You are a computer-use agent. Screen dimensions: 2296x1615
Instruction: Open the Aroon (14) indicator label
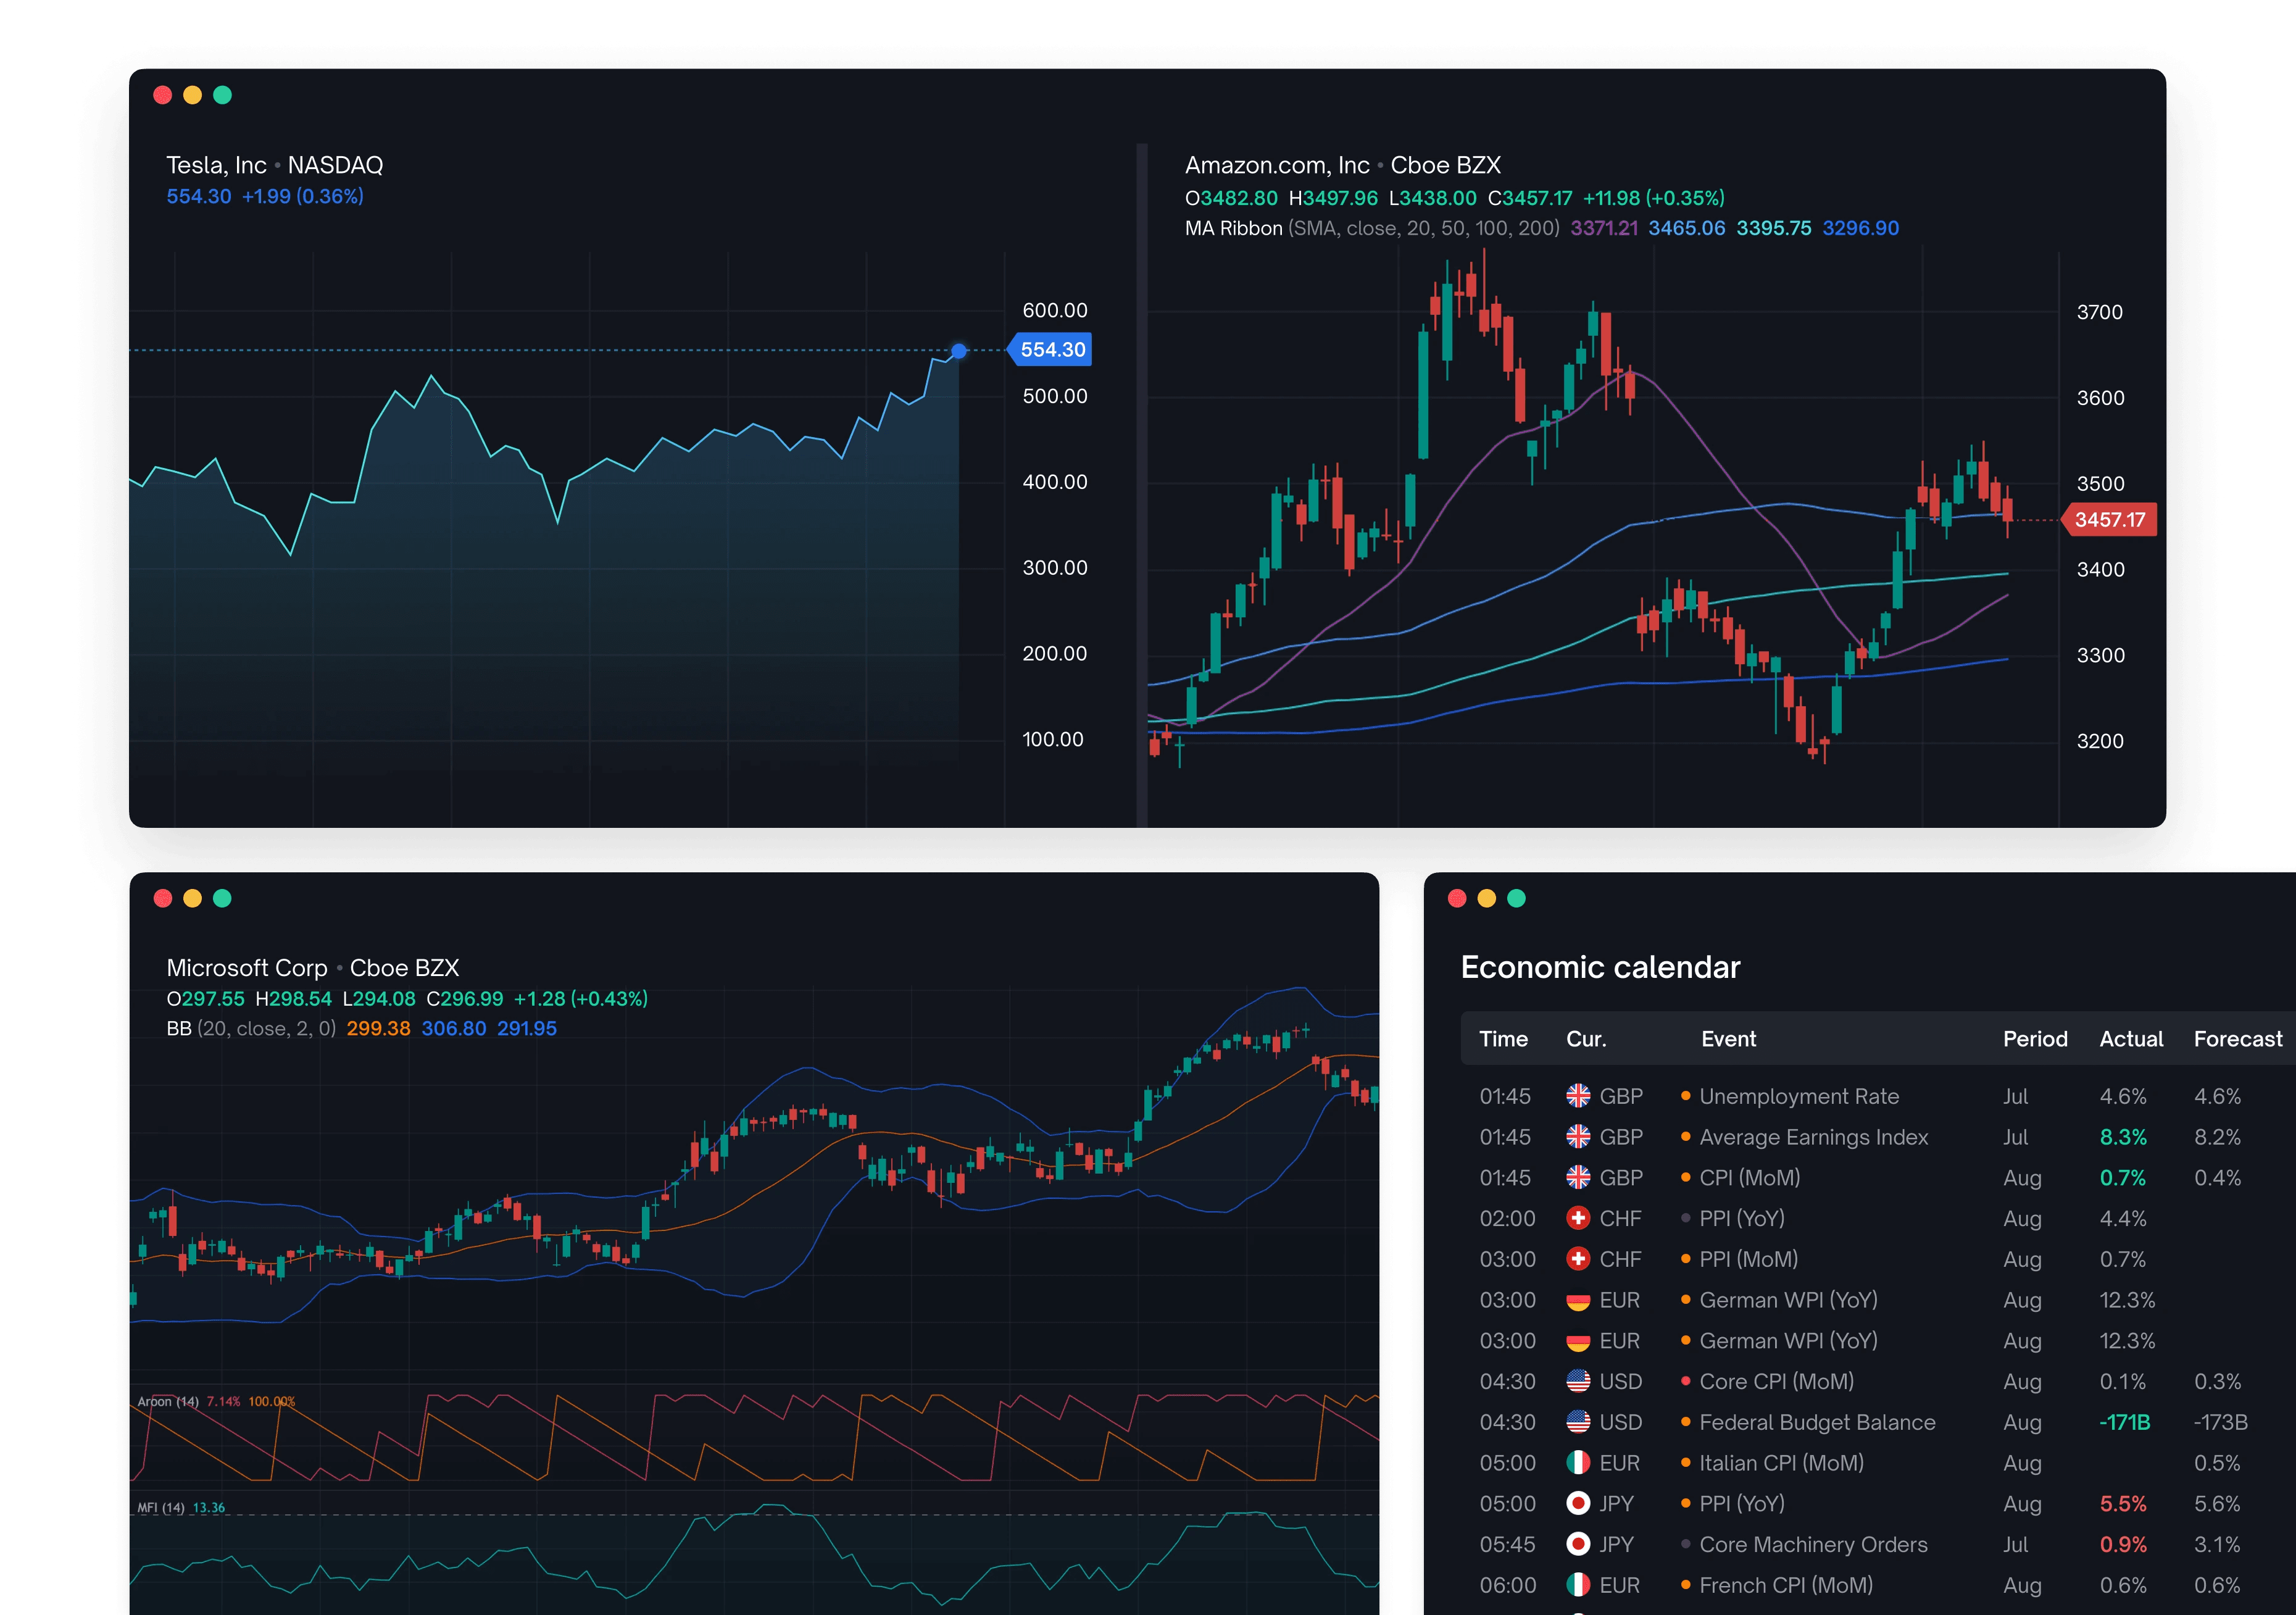(x=168, y=1401)
